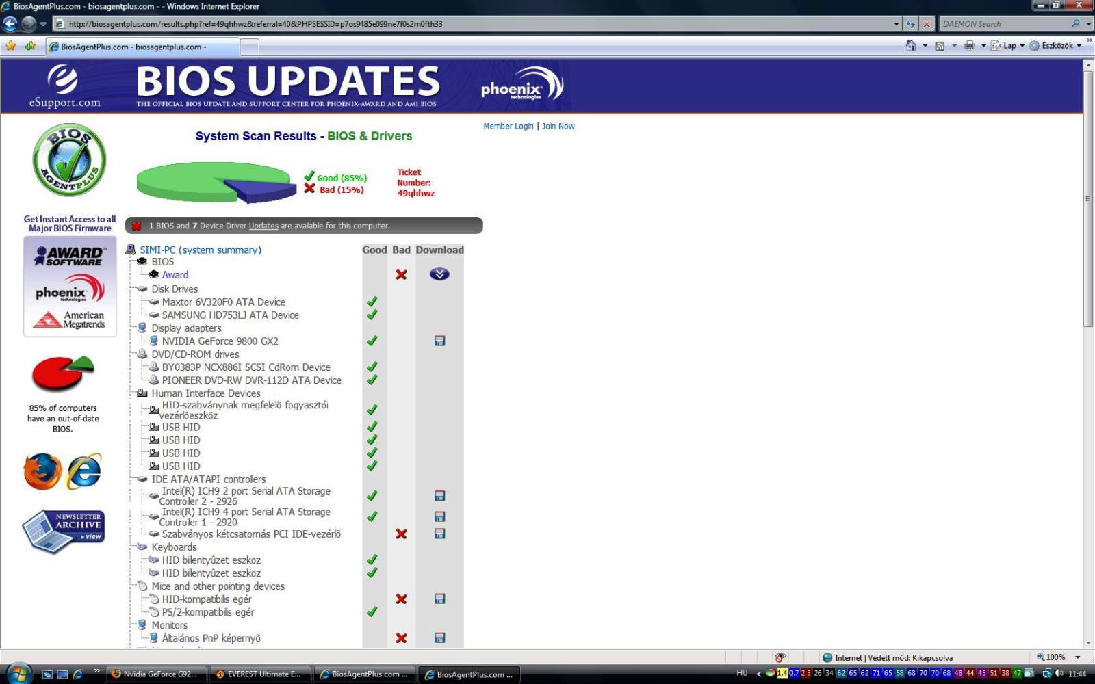Click the DAEMON Search input box
This screenshot has width=1095, height=684.
coord(1005,24)
